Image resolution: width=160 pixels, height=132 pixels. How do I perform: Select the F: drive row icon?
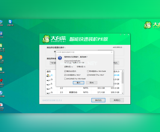coord(49,88)
